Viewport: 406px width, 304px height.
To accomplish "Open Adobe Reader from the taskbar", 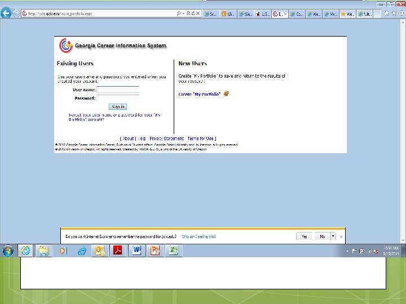I will 118,251.
